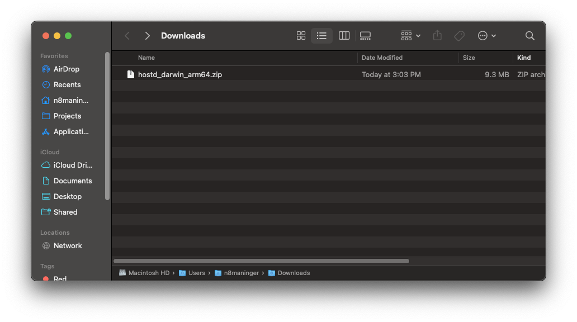Click the Share toolbar icon

pos(437,36)
